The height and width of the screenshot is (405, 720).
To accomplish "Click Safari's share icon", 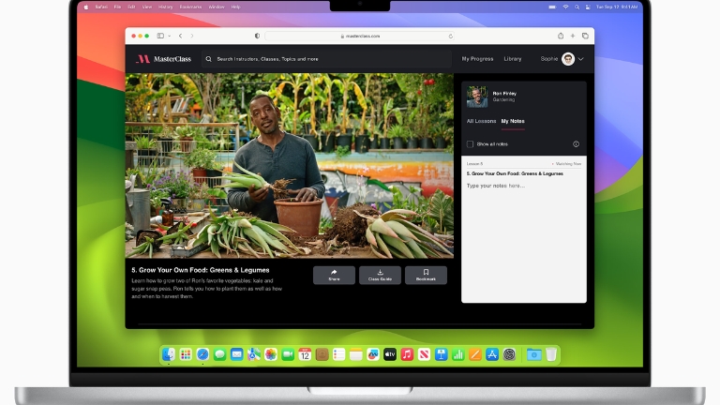I will [561, 36].
